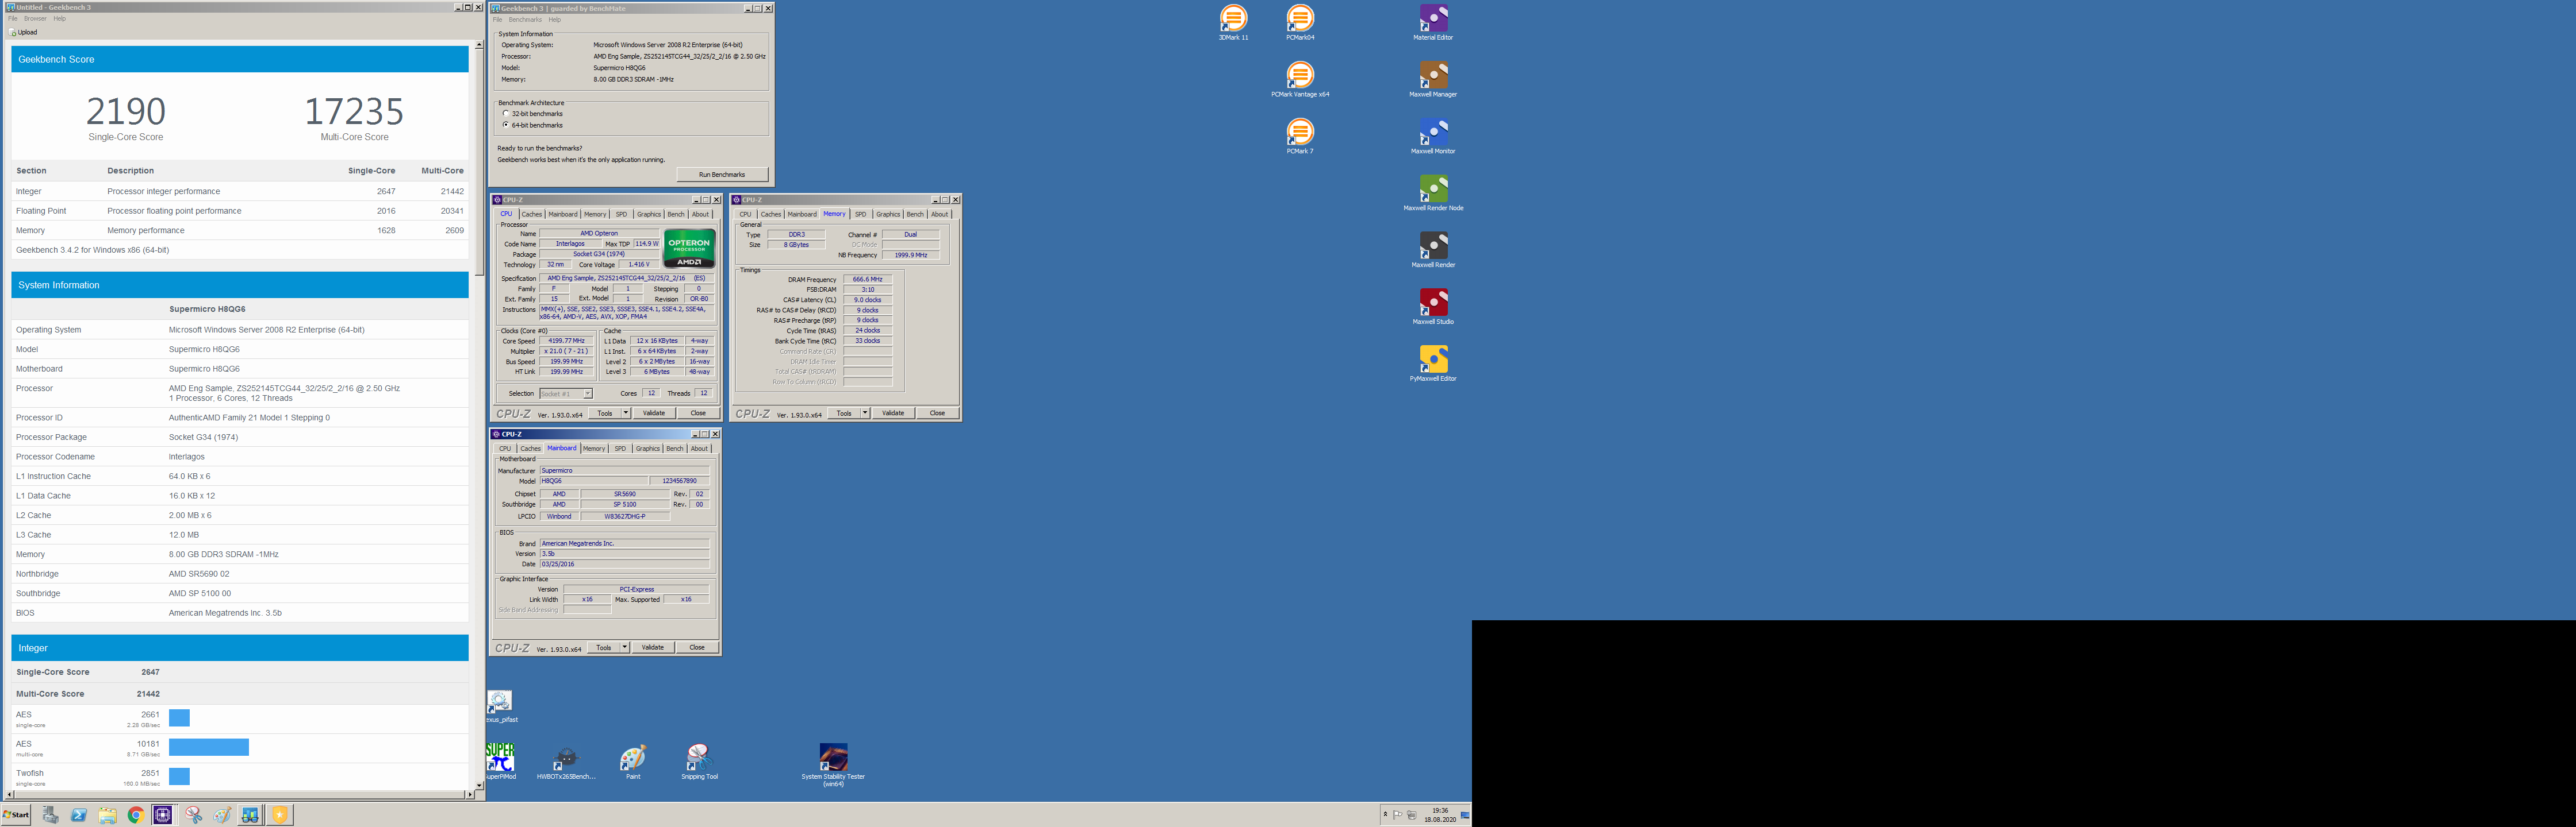Open the Maxwell Monitor desktop shortcut

coord(1433,136)
